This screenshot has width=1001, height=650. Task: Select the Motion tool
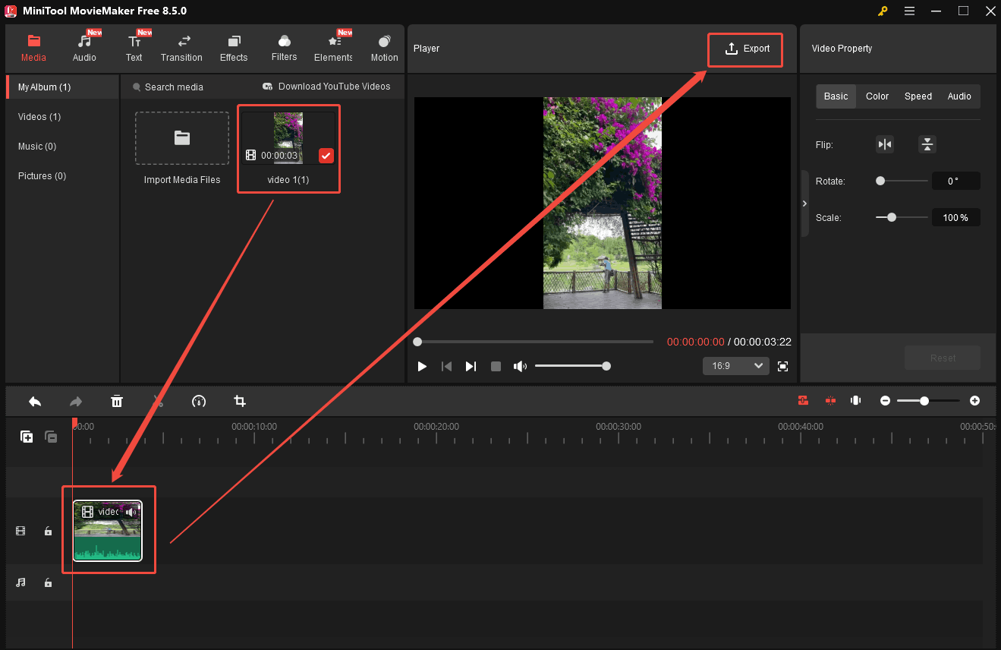point(384,46)
